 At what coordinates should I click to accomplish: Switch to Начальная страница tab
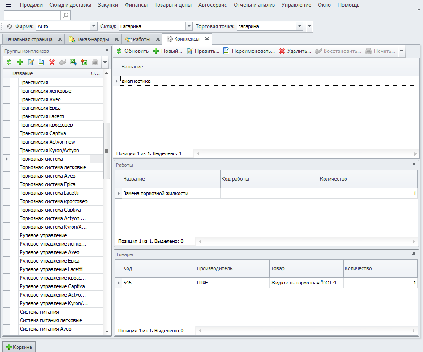click(29, 39)
